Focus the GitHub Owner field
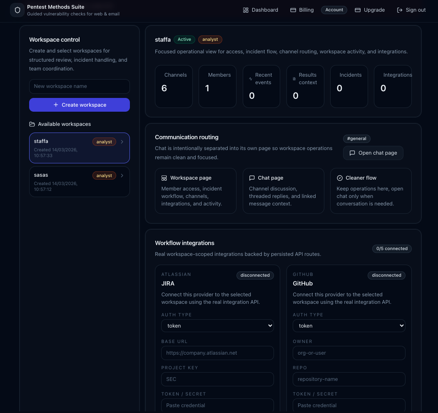Screen dimensions: 438x413 349,353
